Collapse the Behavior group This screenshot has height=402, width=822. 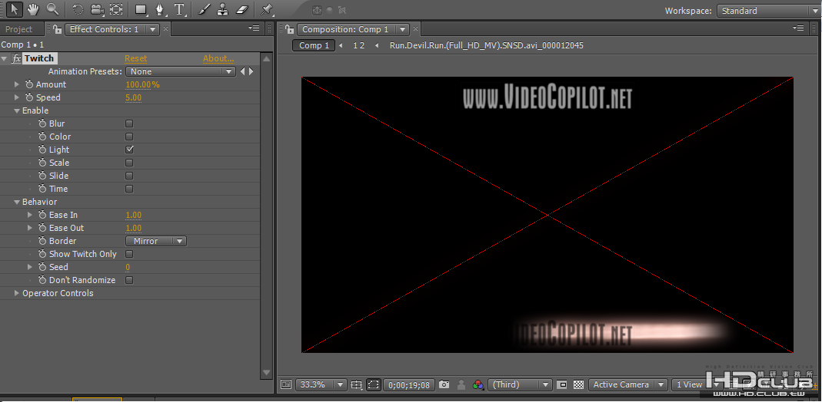tap(17, 203)
